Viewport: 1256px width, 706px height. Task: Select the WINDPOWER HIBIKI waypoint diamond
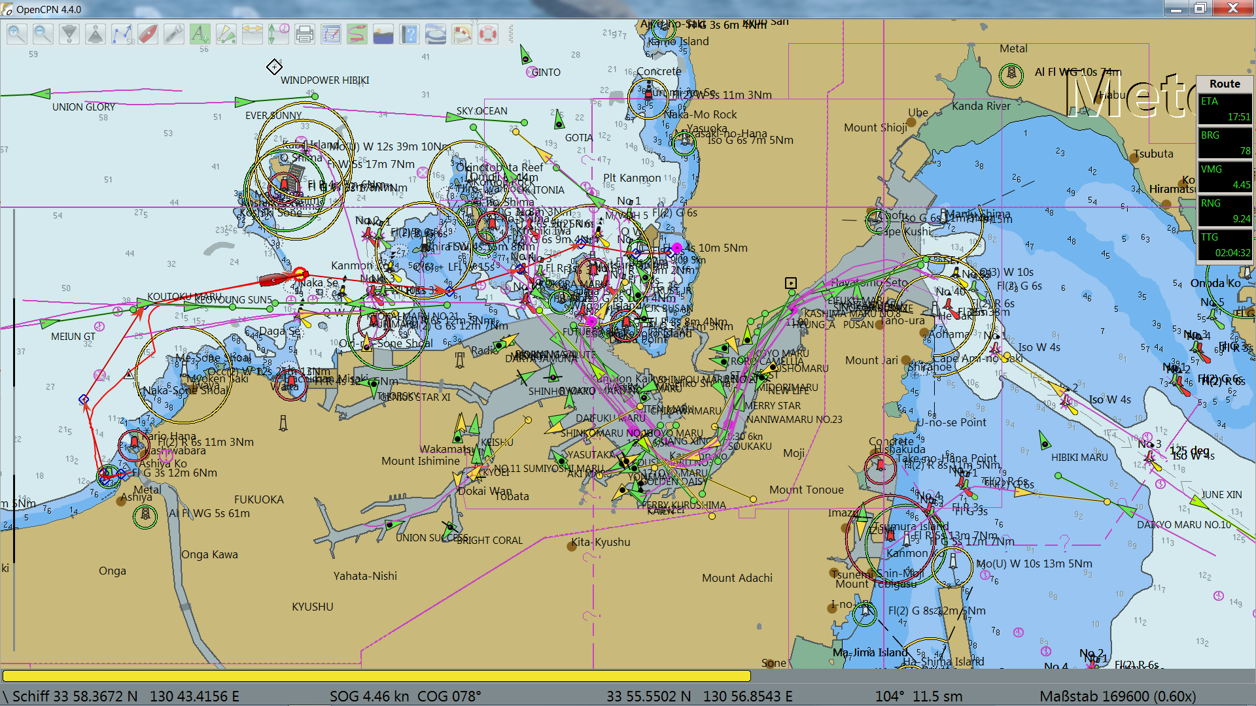(274, 67)
